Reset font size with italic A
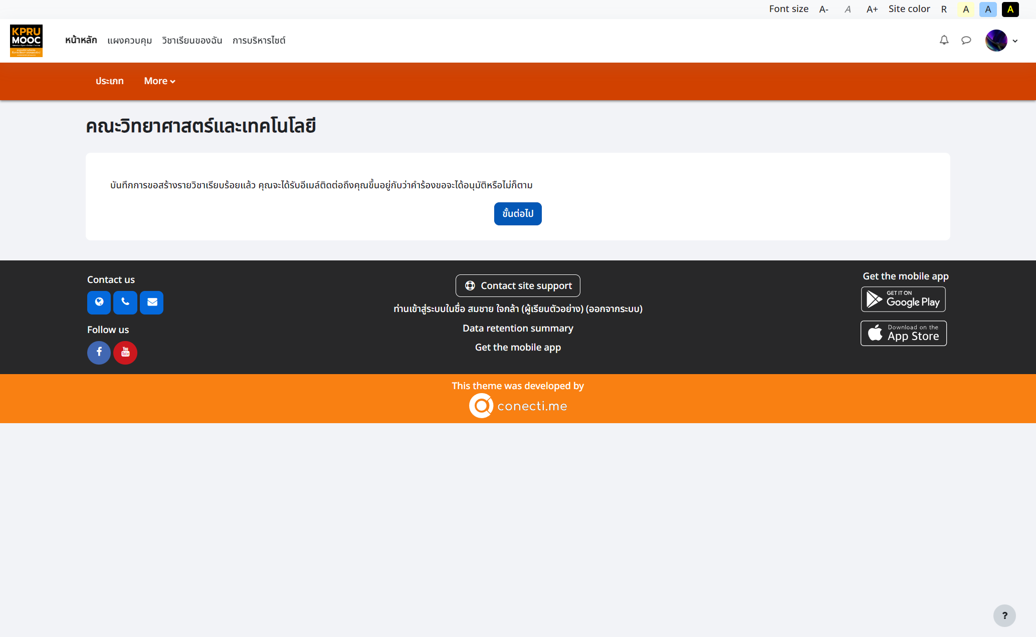Image resolution: width=1036 pixels, height=637 pixels. [848, 10]
